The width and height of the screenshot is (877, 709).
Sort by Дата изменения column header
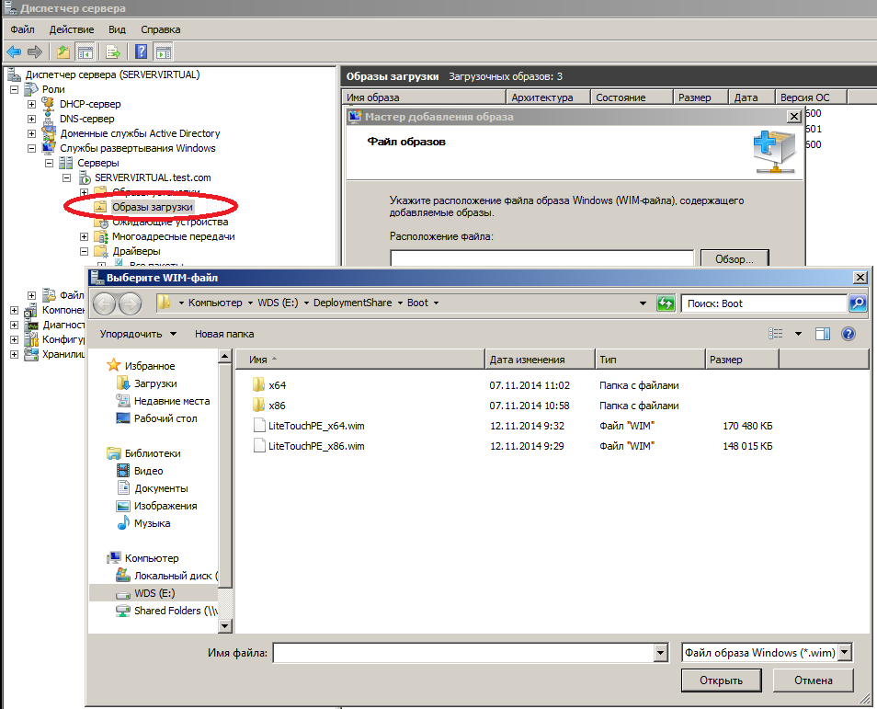(x=540, y=360)
